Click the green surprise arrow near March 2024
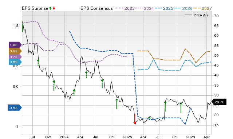Screen dimensions: 233x139 (x=74, y=92)
